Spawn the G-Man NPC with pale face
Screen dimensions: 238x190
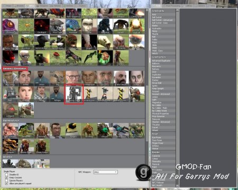[137, 78]
